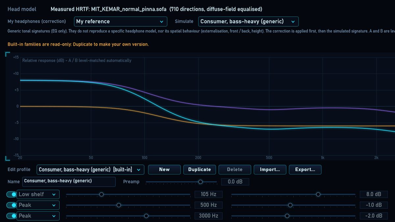Open the filter type dropdown for 3000 Hz Peak

coord(38,216)
